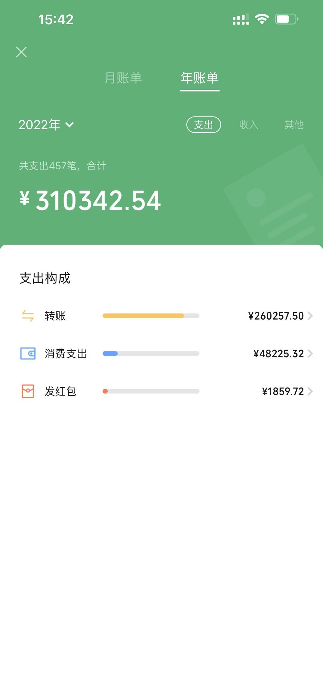Tap the 转账 transfer arrows icon
323x680 pixels.
(x=28, y=316)
